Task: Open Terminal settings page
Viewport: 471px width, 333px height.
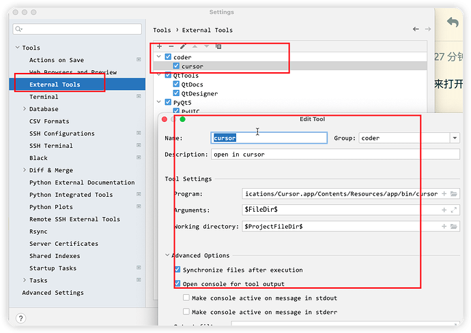Action: (x=44, y=97)
